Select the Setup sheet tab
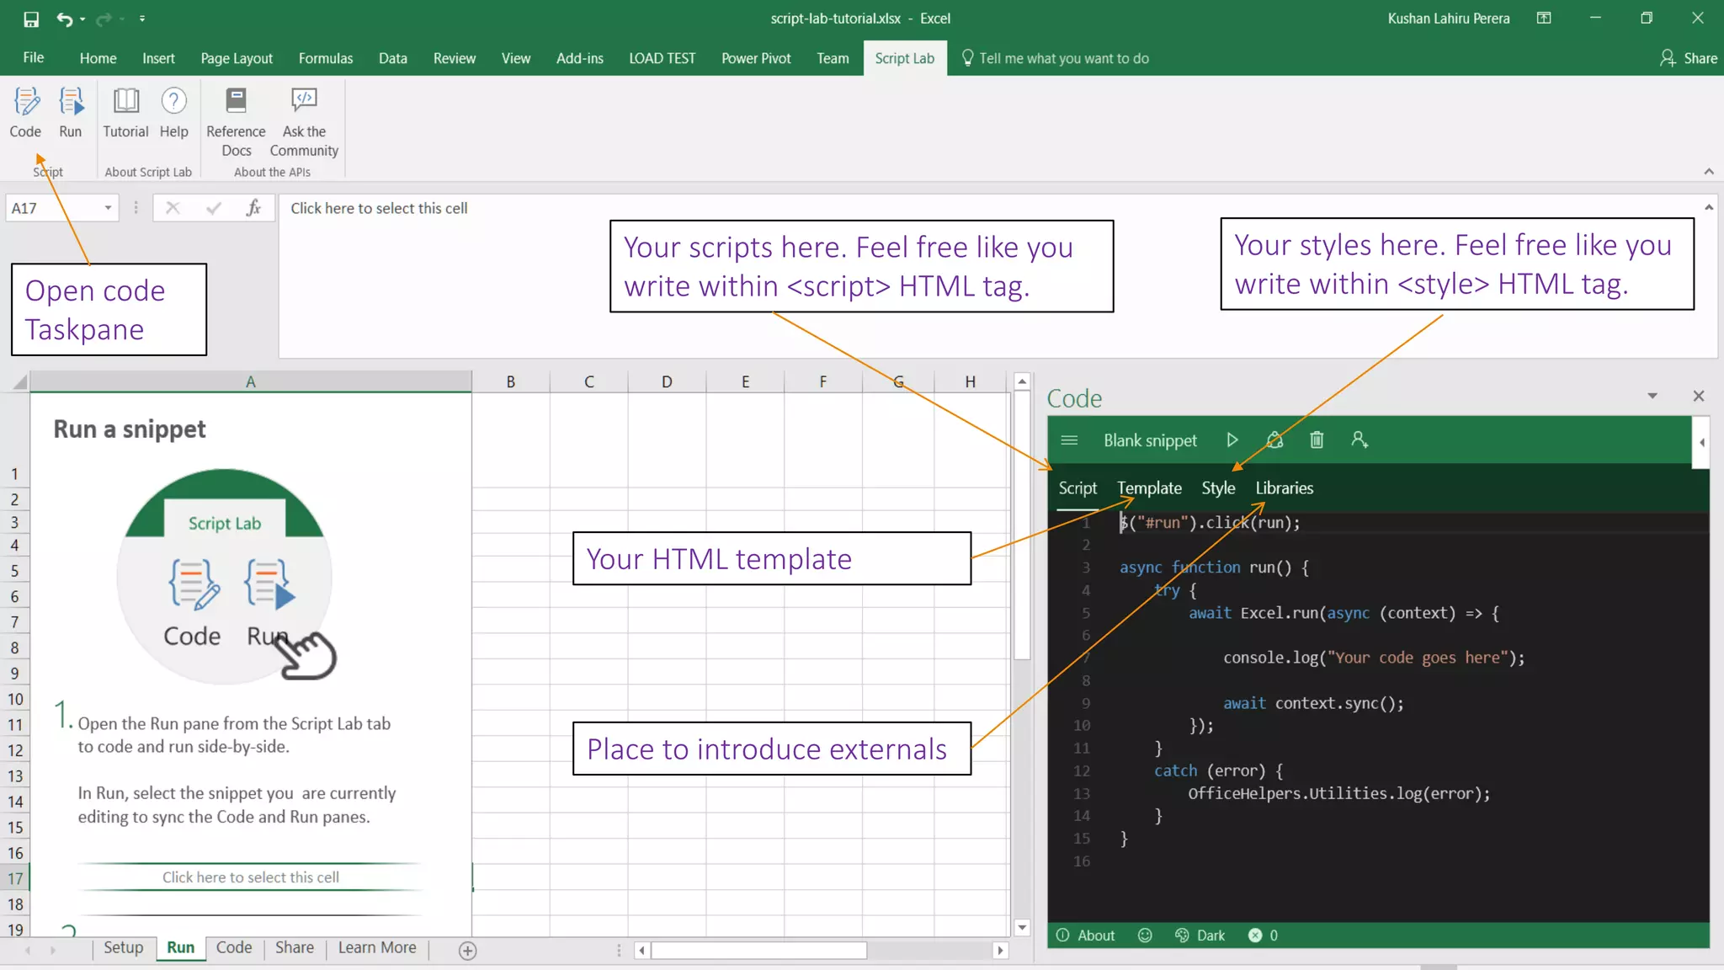The image size is (1724, 970). click(x=123, y=947)
